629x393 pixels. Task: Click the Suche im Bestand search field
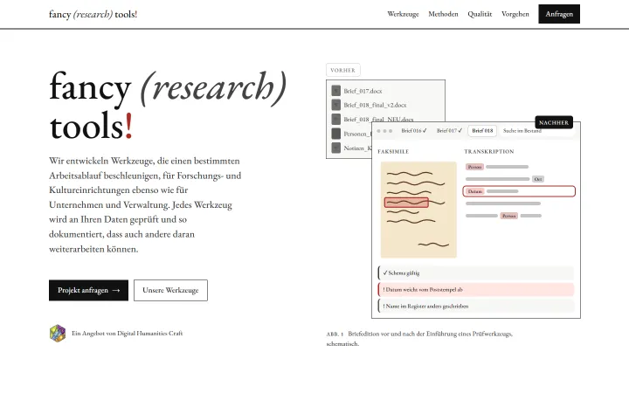click(536, 131)
